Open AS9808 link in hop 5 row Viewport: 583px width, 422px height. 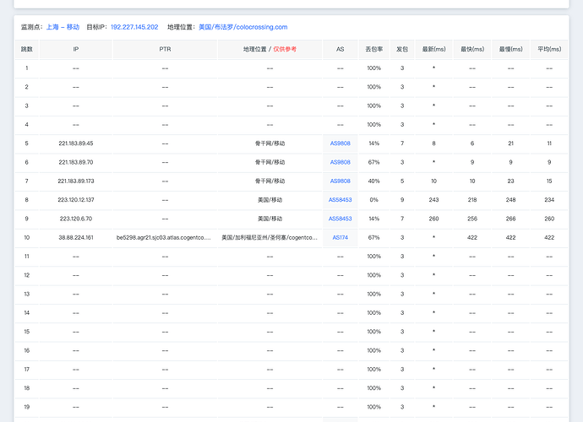pyautogui.click(x=341, y=143)
